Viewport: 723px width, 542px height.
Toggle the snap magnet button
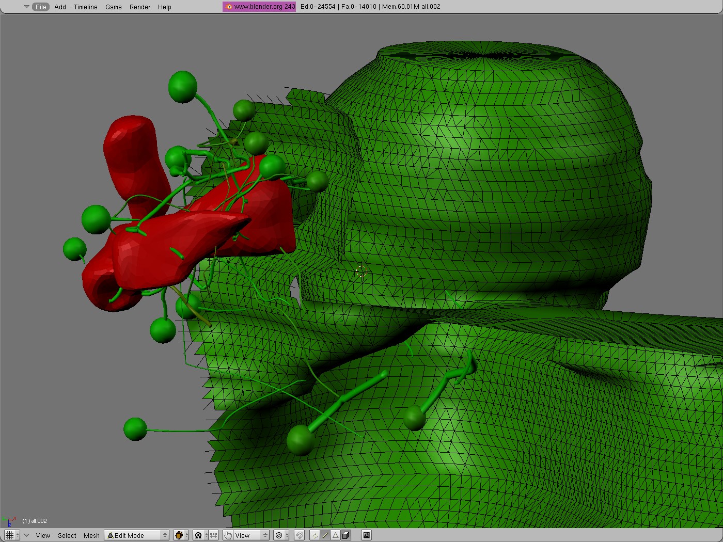pos(299,535)
